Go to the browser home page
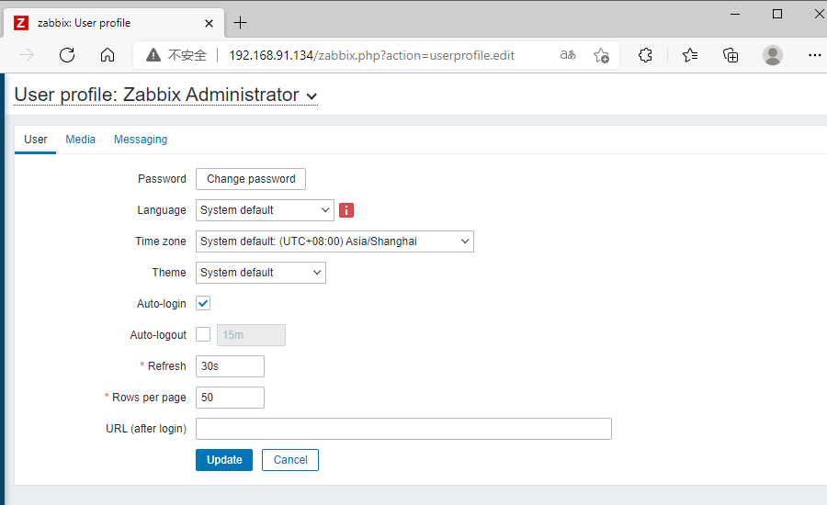The width and height of the screenshot is (827, 505). tap(108, 55)
